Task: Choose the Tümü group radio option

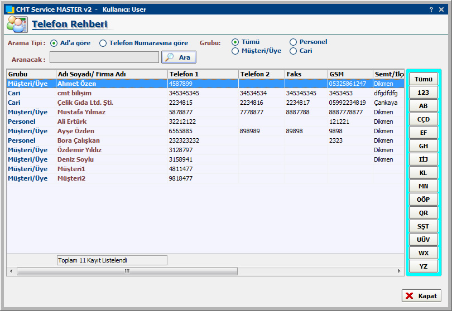Action: coord(235,42)
